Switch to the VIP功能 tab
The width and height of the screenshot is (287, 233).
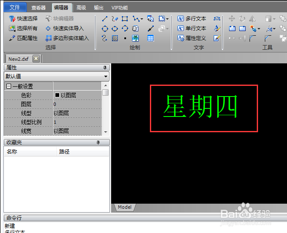(x=120, y=8)
